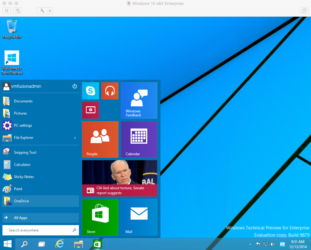Click the magnifier icon in search box

[74, 230]
